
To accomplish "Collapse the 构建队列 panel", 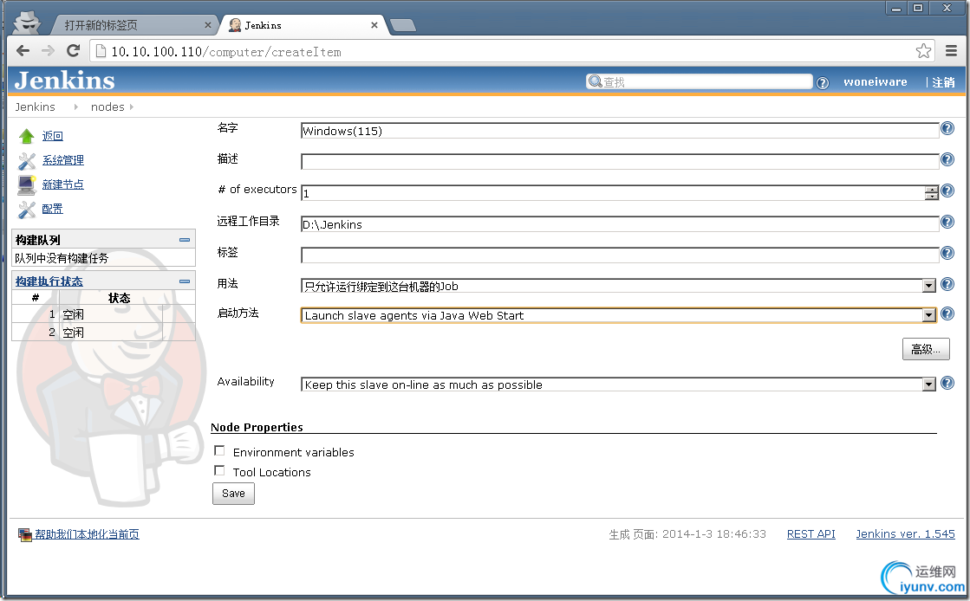I will click(x=185, y=239).
